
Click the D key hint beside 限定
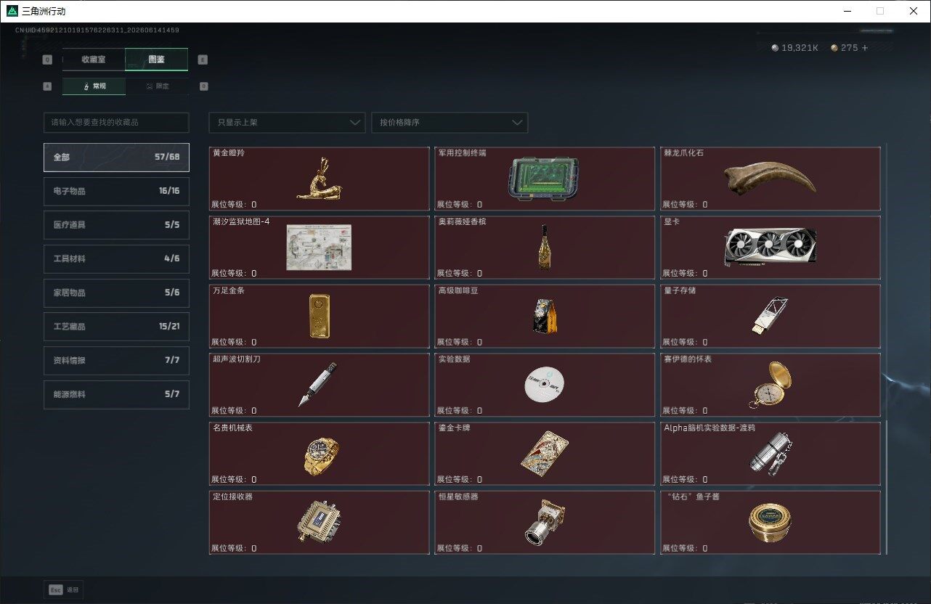coord(203,86)
